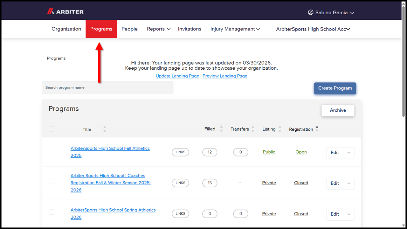
Task: Open Edit dropdown arrow for Coaches Registration program
Action: pos(349,184)
